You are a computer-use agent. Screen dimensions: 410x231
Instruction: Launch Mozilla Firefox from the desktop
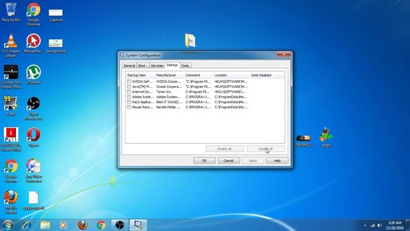pos(11,201)
